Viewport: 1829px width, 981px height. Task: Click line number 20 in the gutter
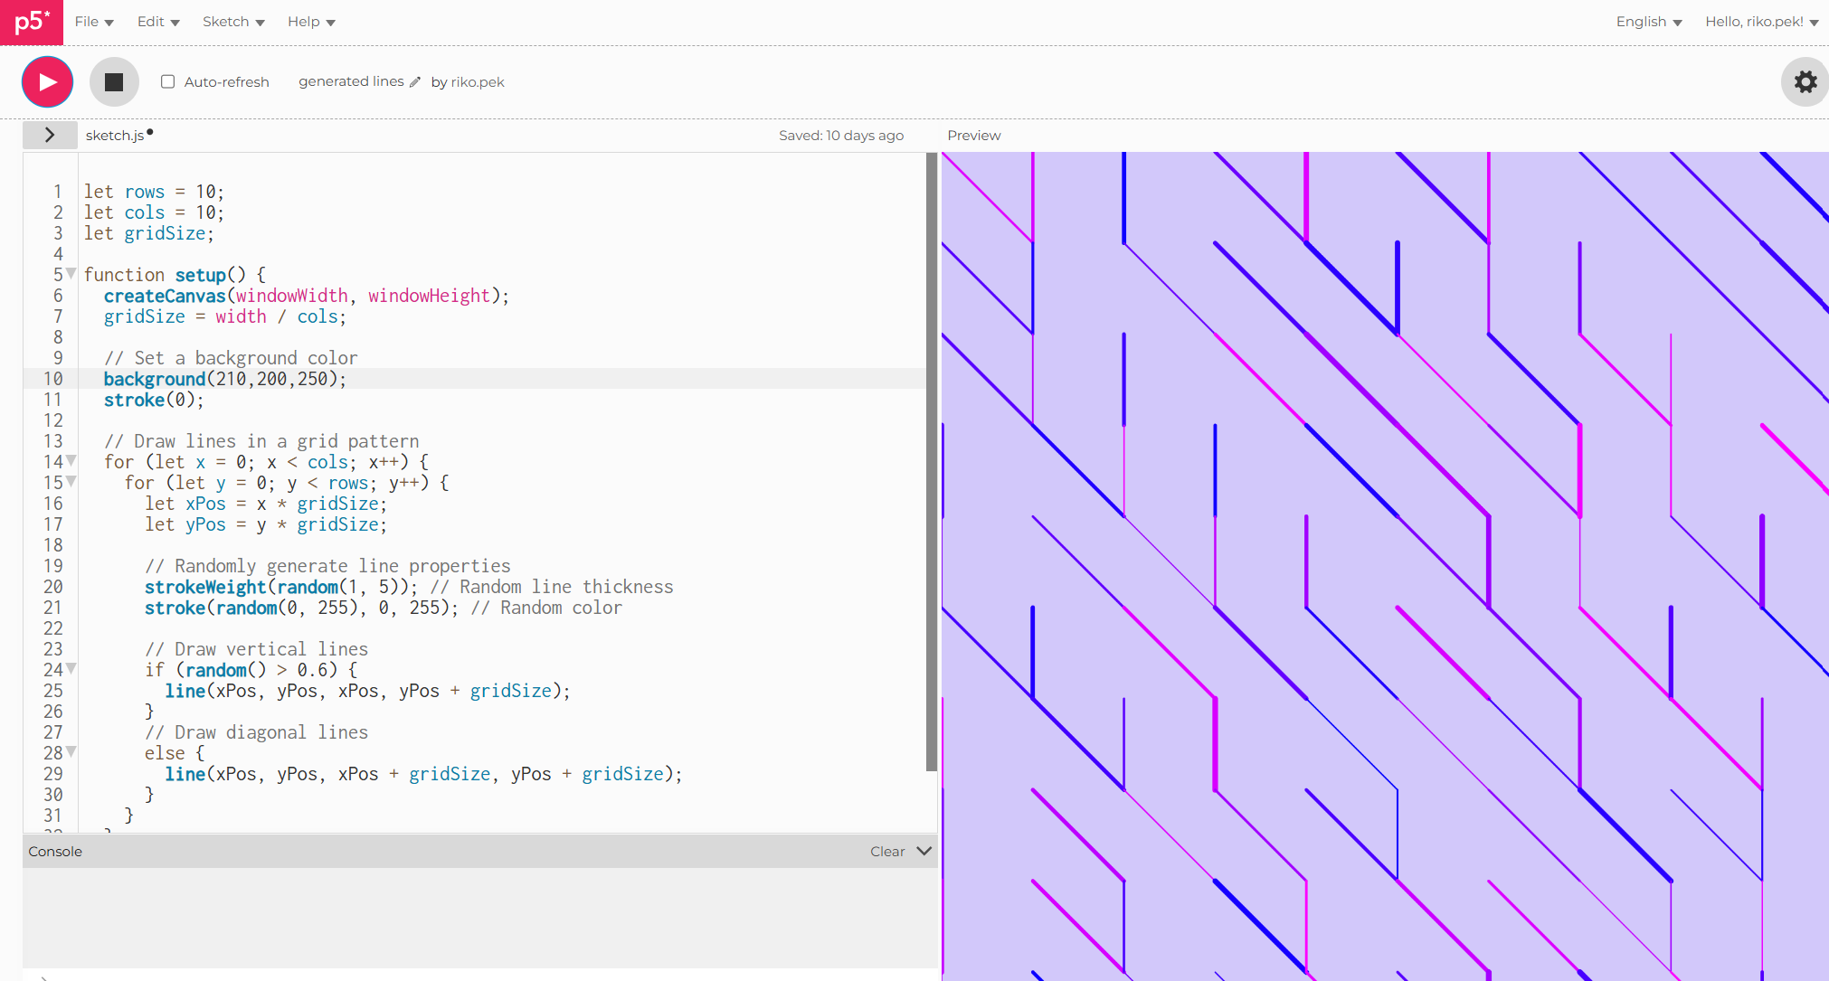(x=53, y=587)
